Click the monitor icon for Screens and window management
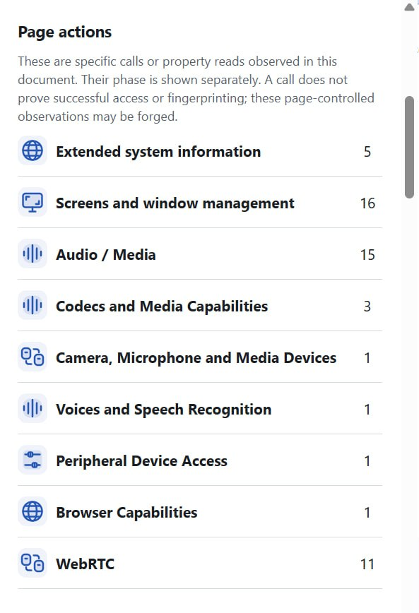The height and width of the screenshot is (613, 419). click(33, 203)
